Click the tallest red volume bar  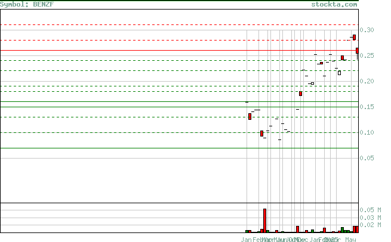[264, 221]
